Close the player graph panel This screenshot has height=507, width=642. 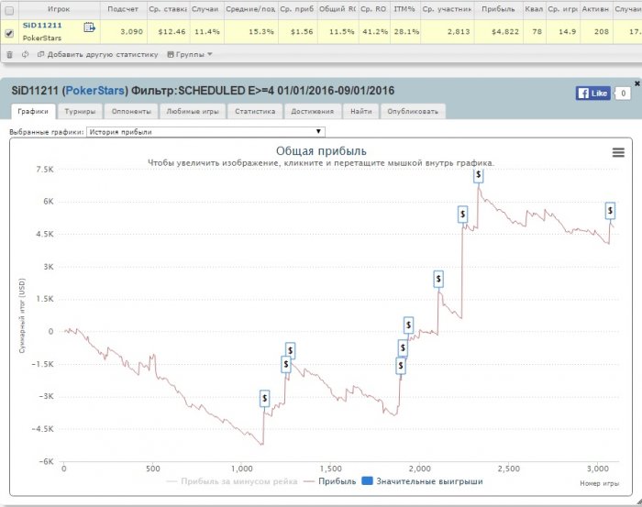(637, 83)
